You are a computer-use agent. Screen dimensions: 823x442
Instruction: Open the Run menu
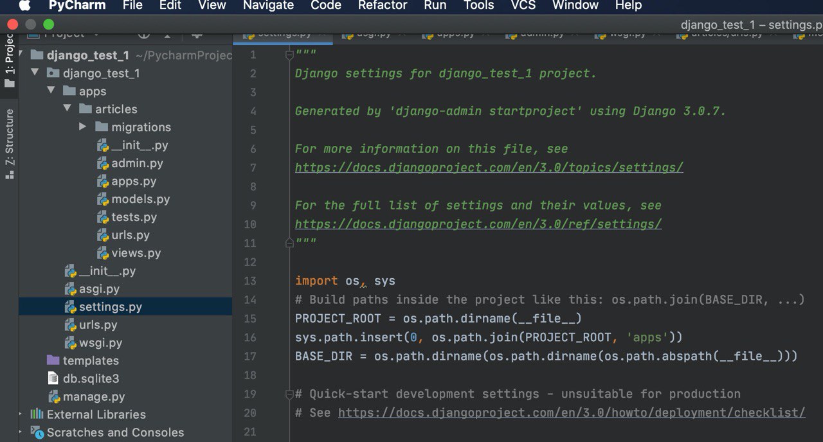coord(435,6)
